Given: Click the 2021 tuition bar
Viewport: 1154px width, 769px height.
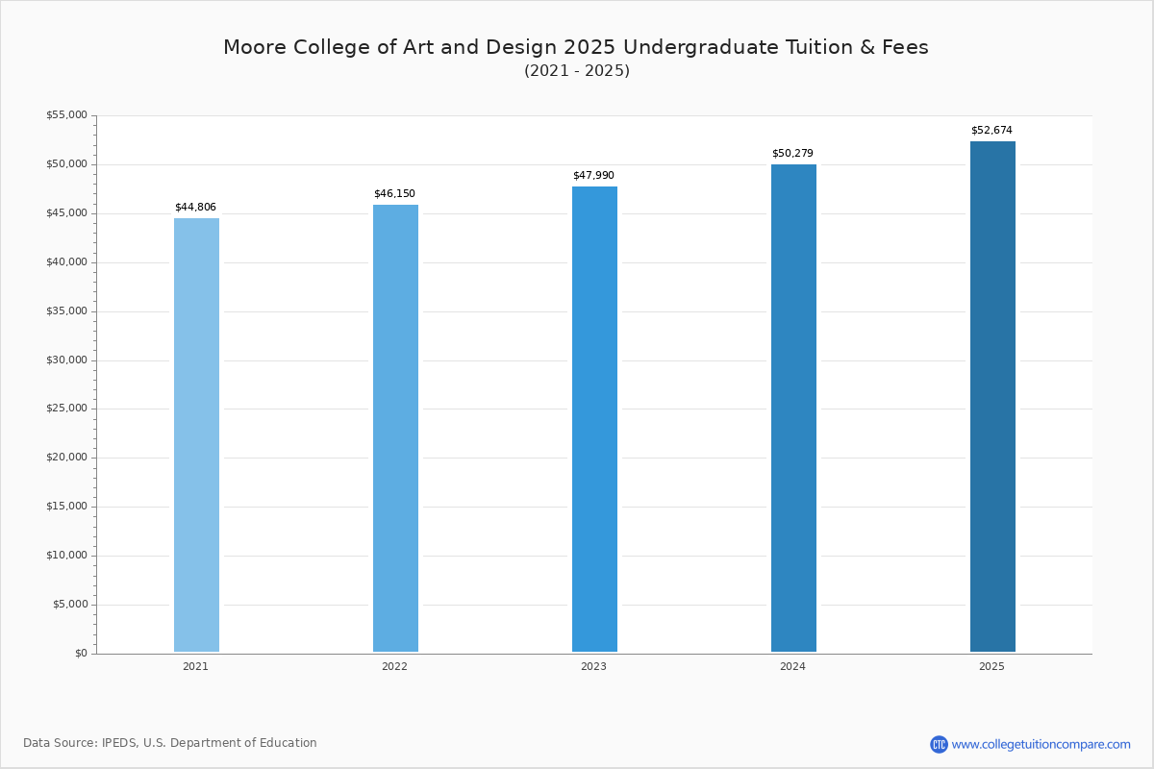Looking at the screenshot, I should 196,434.
